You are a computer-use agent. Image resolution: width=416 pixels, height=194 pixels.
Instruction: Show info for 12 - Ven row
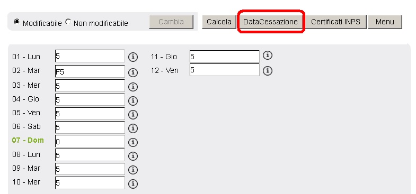pyautogui.click(x=268, y=71)
